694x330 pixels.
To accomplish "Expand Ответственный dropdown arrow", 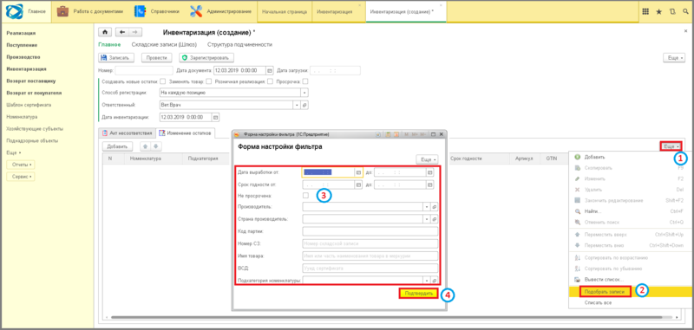I will click(297, 105).
